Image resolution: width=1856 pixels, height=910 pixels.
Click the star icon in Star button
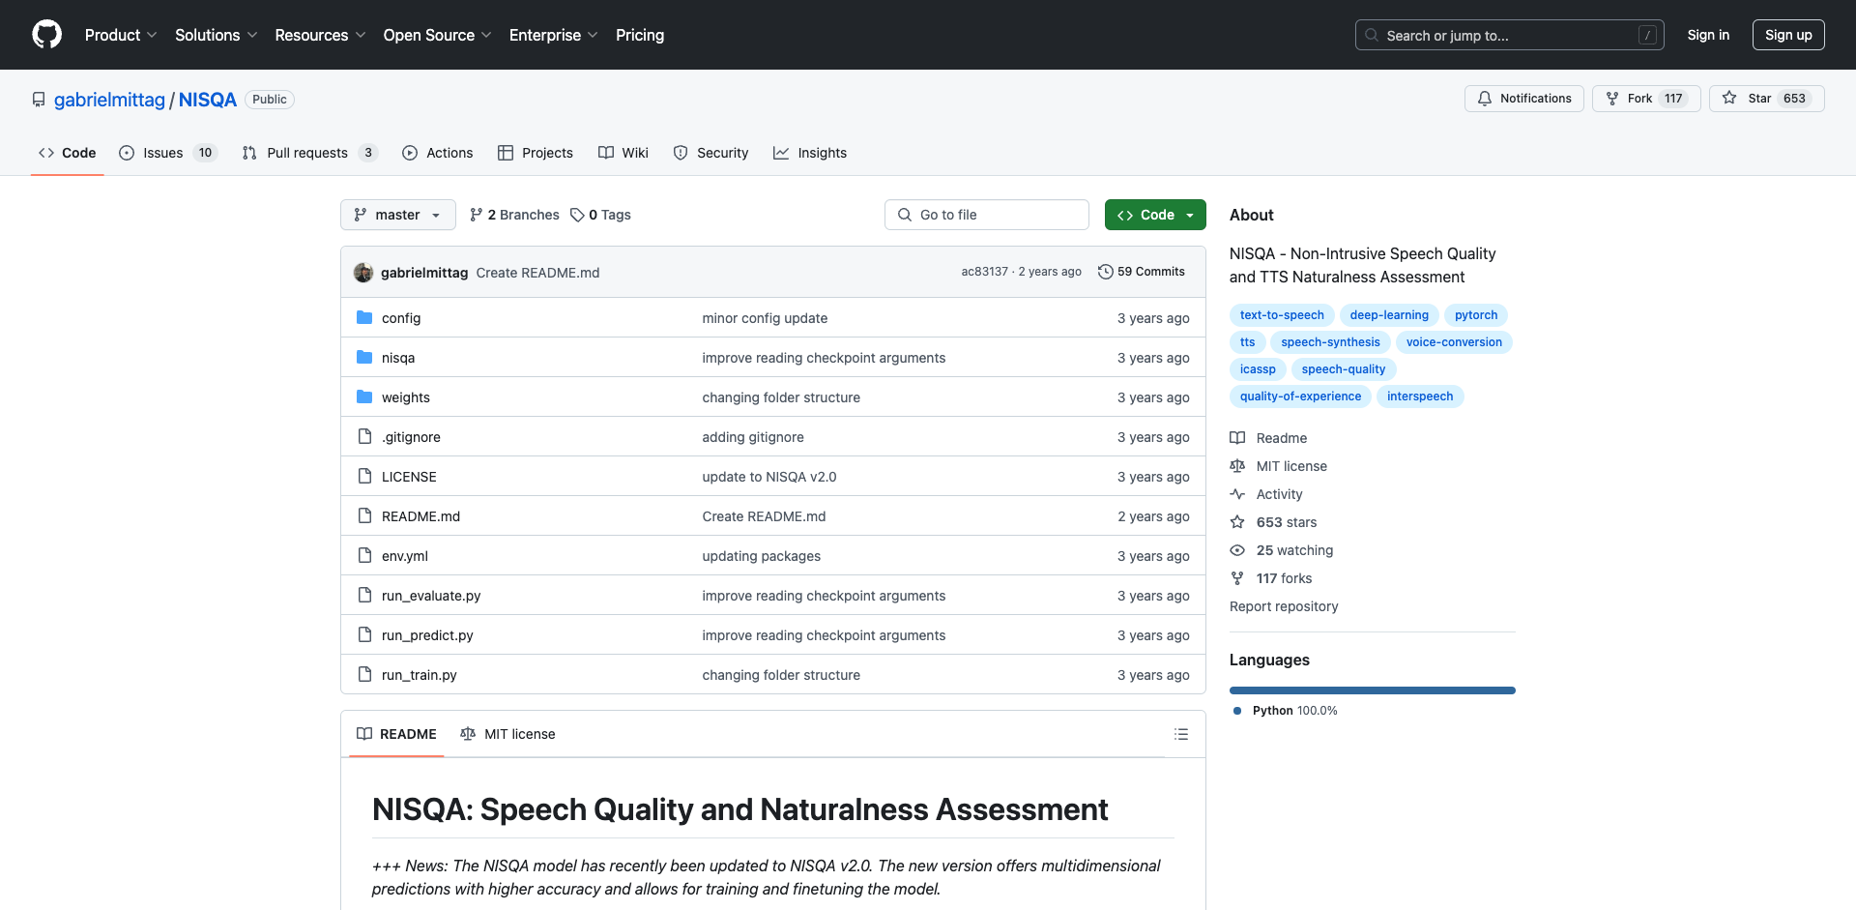pyautogui.click(x=1729, y=98)
